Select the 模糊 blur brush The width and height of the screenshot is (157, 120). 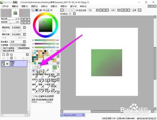(x=41, y=86)
